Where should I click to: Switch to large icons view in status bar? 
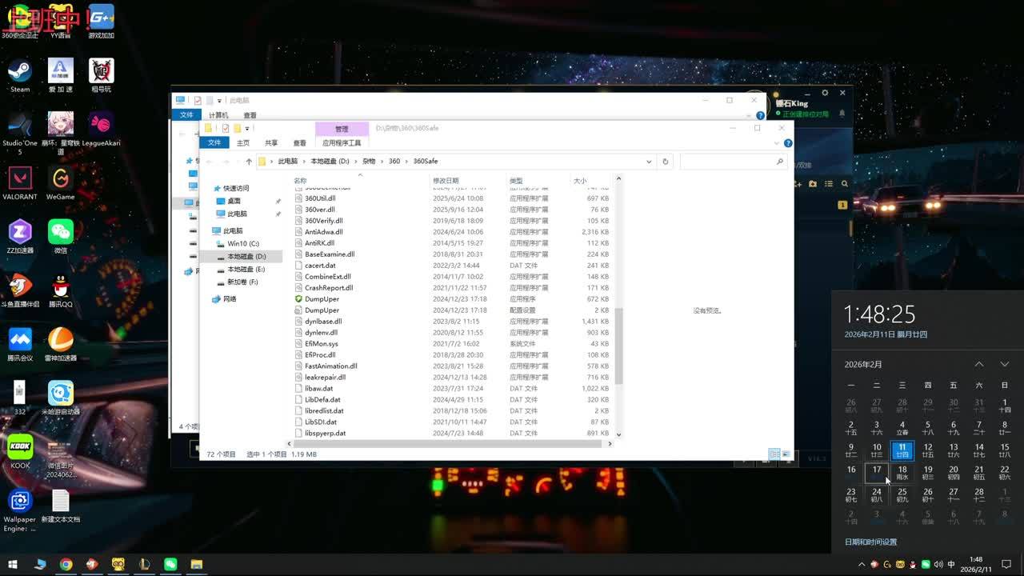click(x=786, y=454)
